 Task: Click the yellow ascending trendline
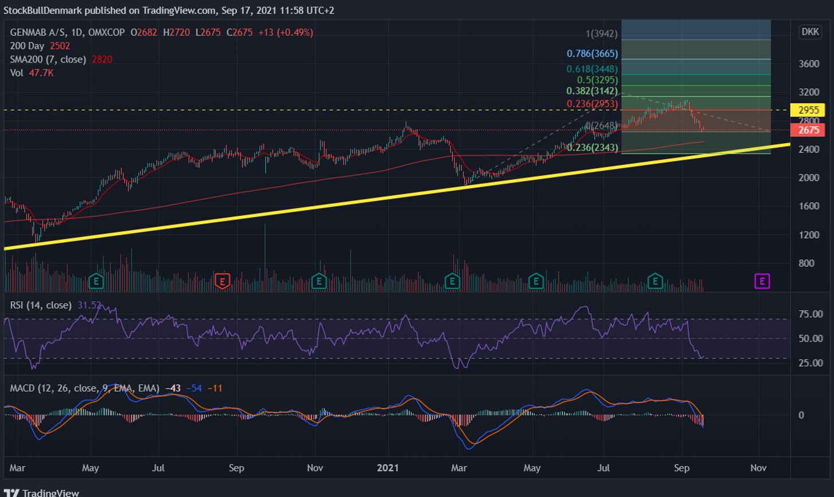pyautogui.click(x=397, y=196)
